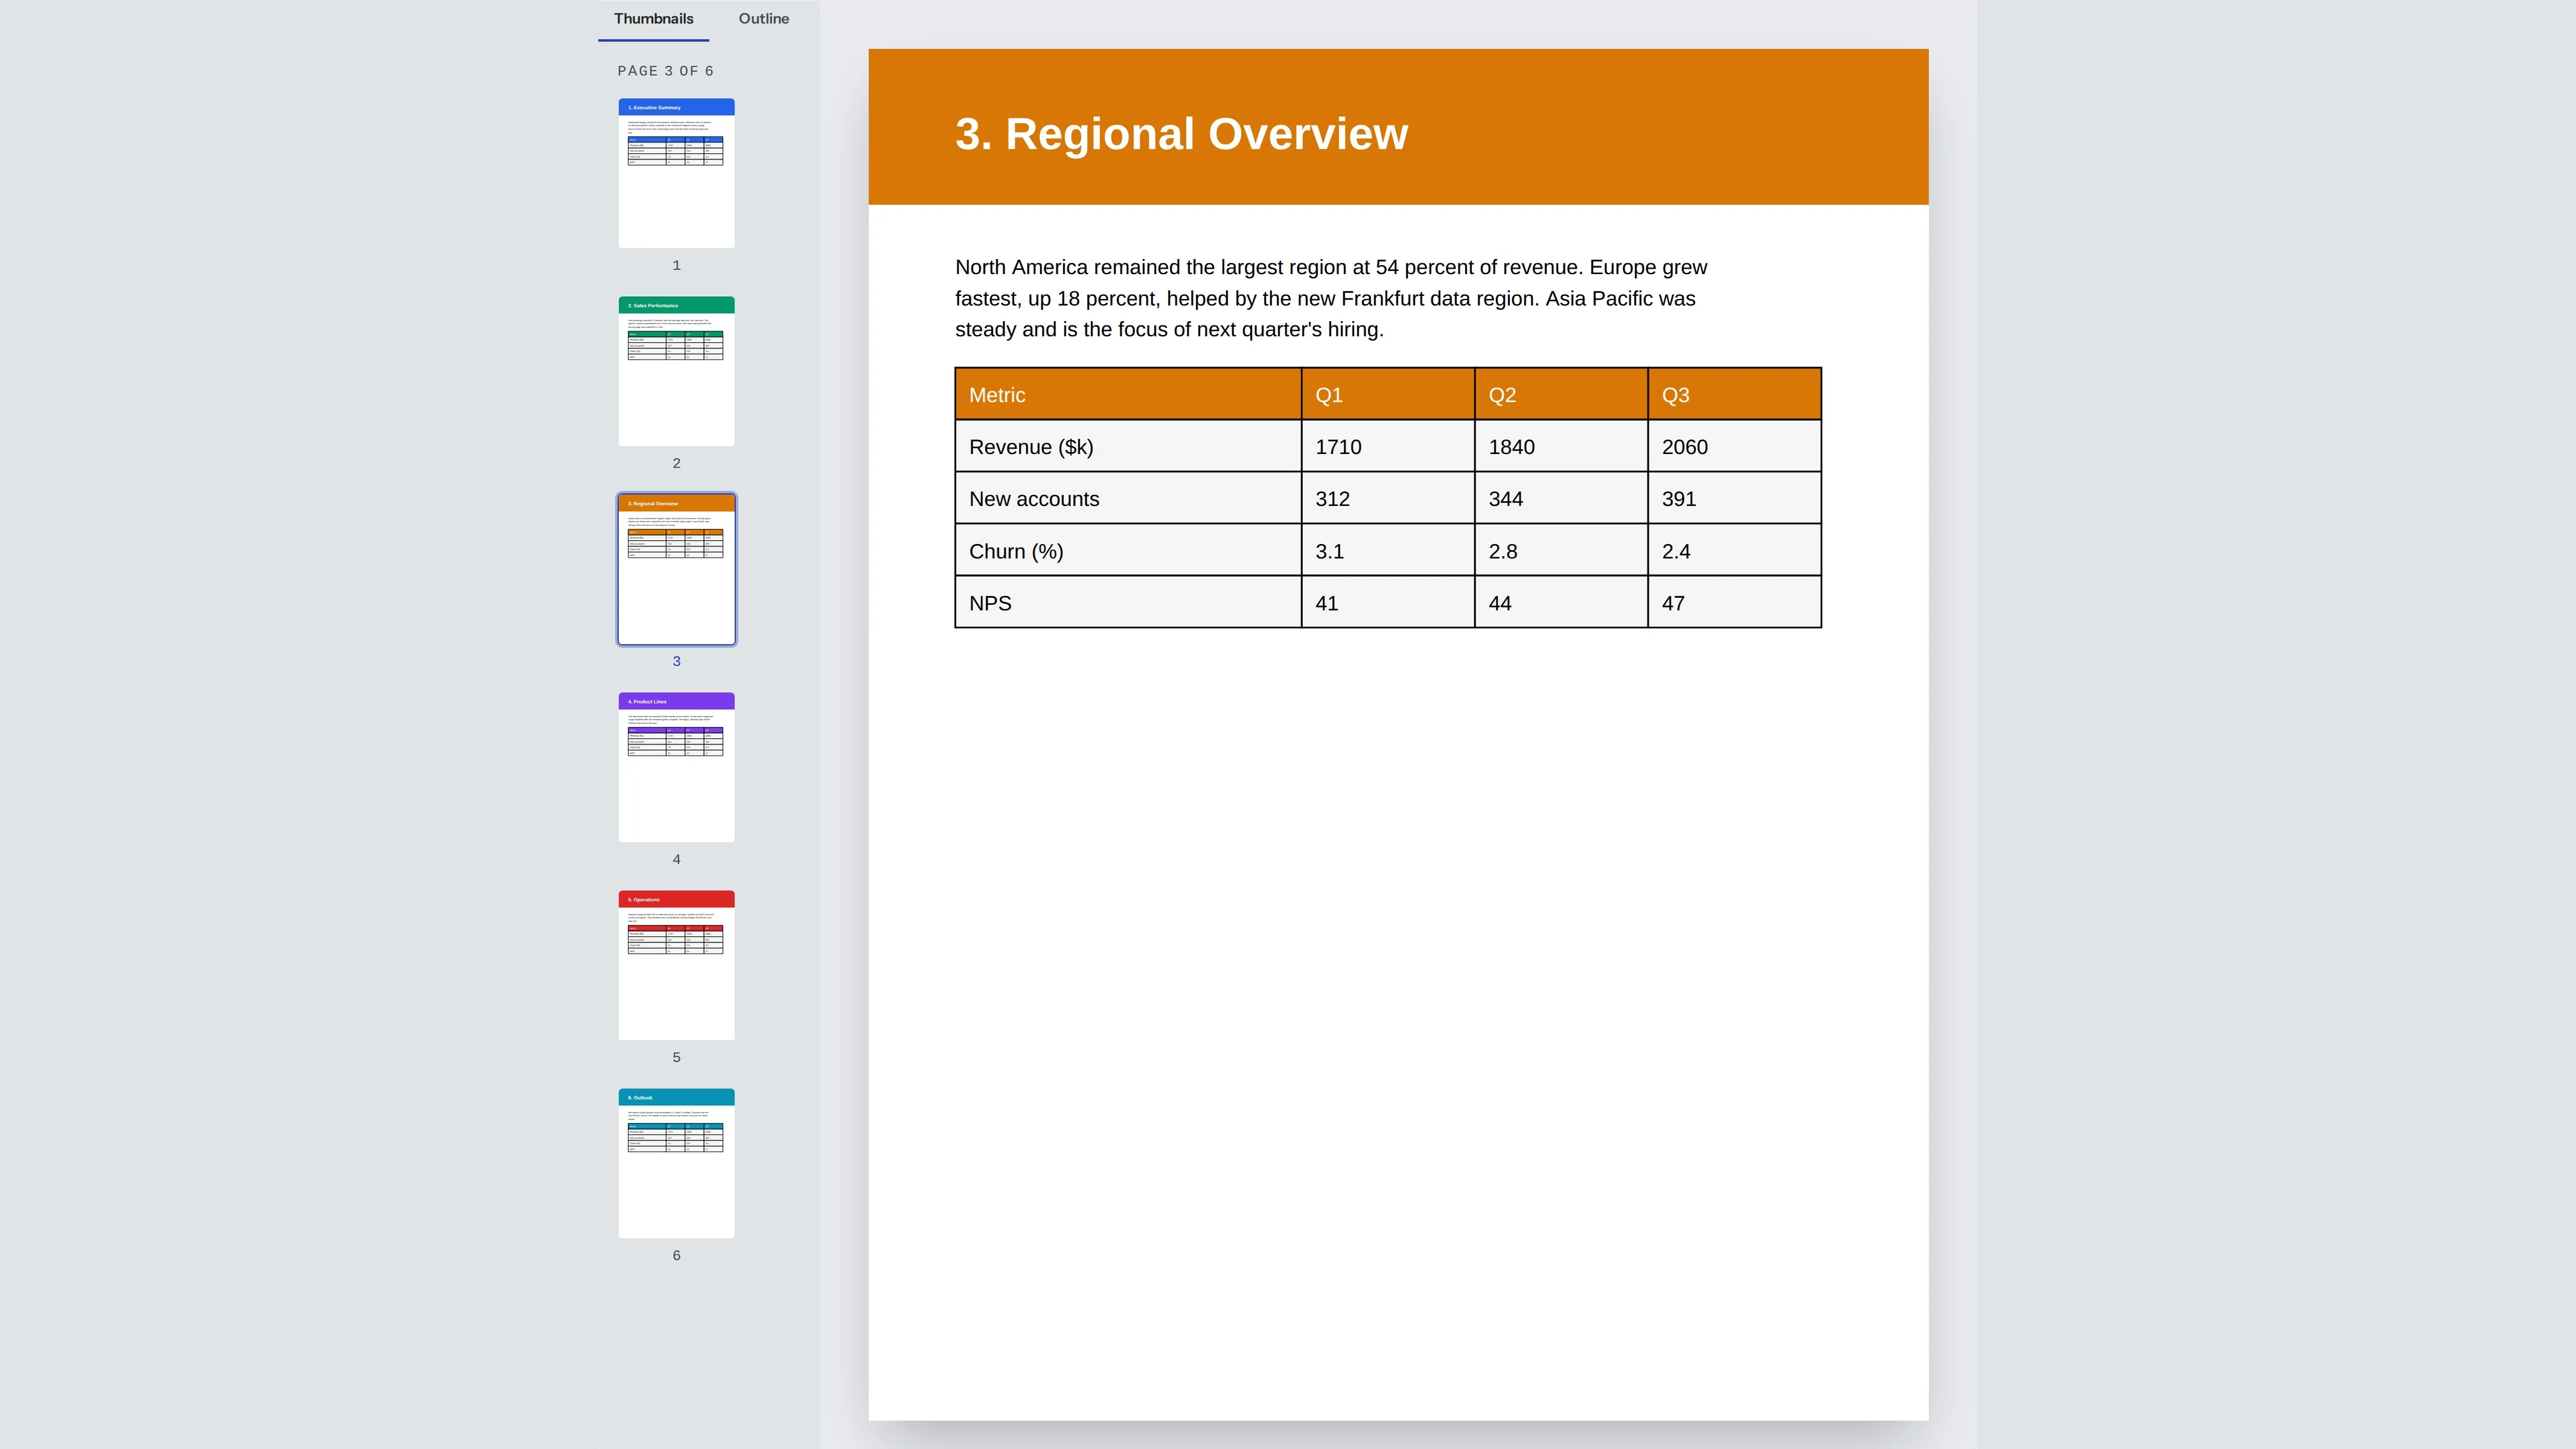
Task: Click the 'NPS' row label
Action: click(1128, 602)
